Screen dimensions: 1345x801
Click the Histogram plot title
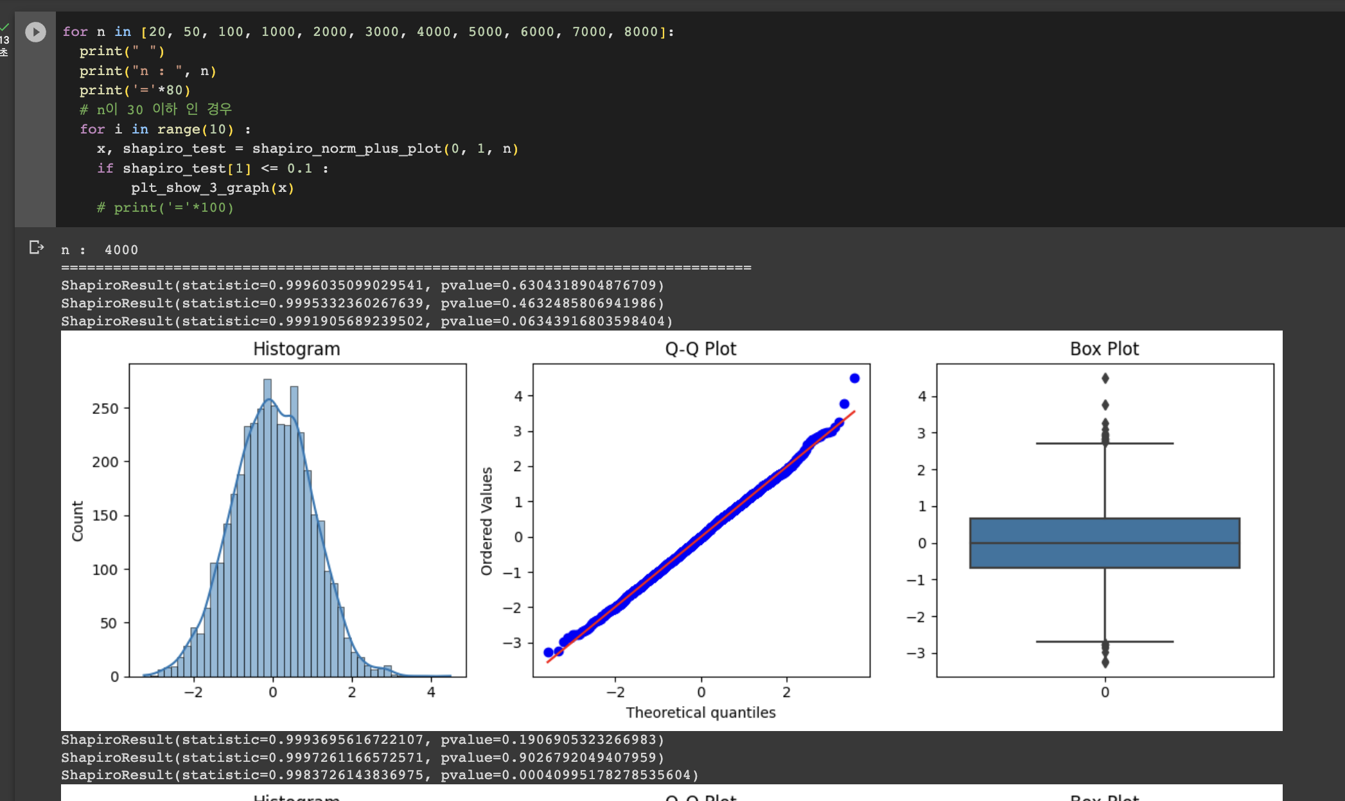(x=296, y=349)
